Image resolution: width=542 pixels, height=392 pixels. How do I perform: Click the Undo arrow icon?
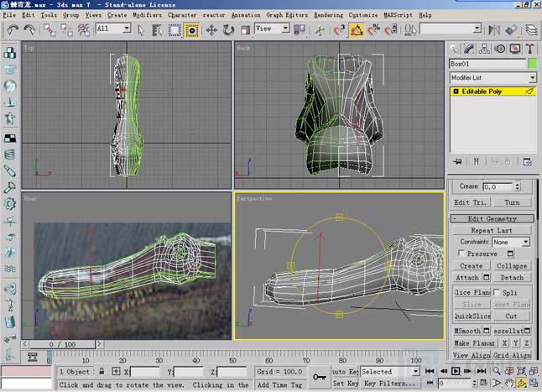click(13, 30)
